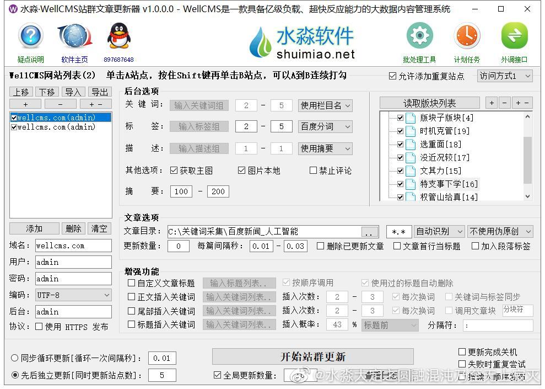
Task: Open the 疑点说明 help icon
Action: (x=31, y=35)
